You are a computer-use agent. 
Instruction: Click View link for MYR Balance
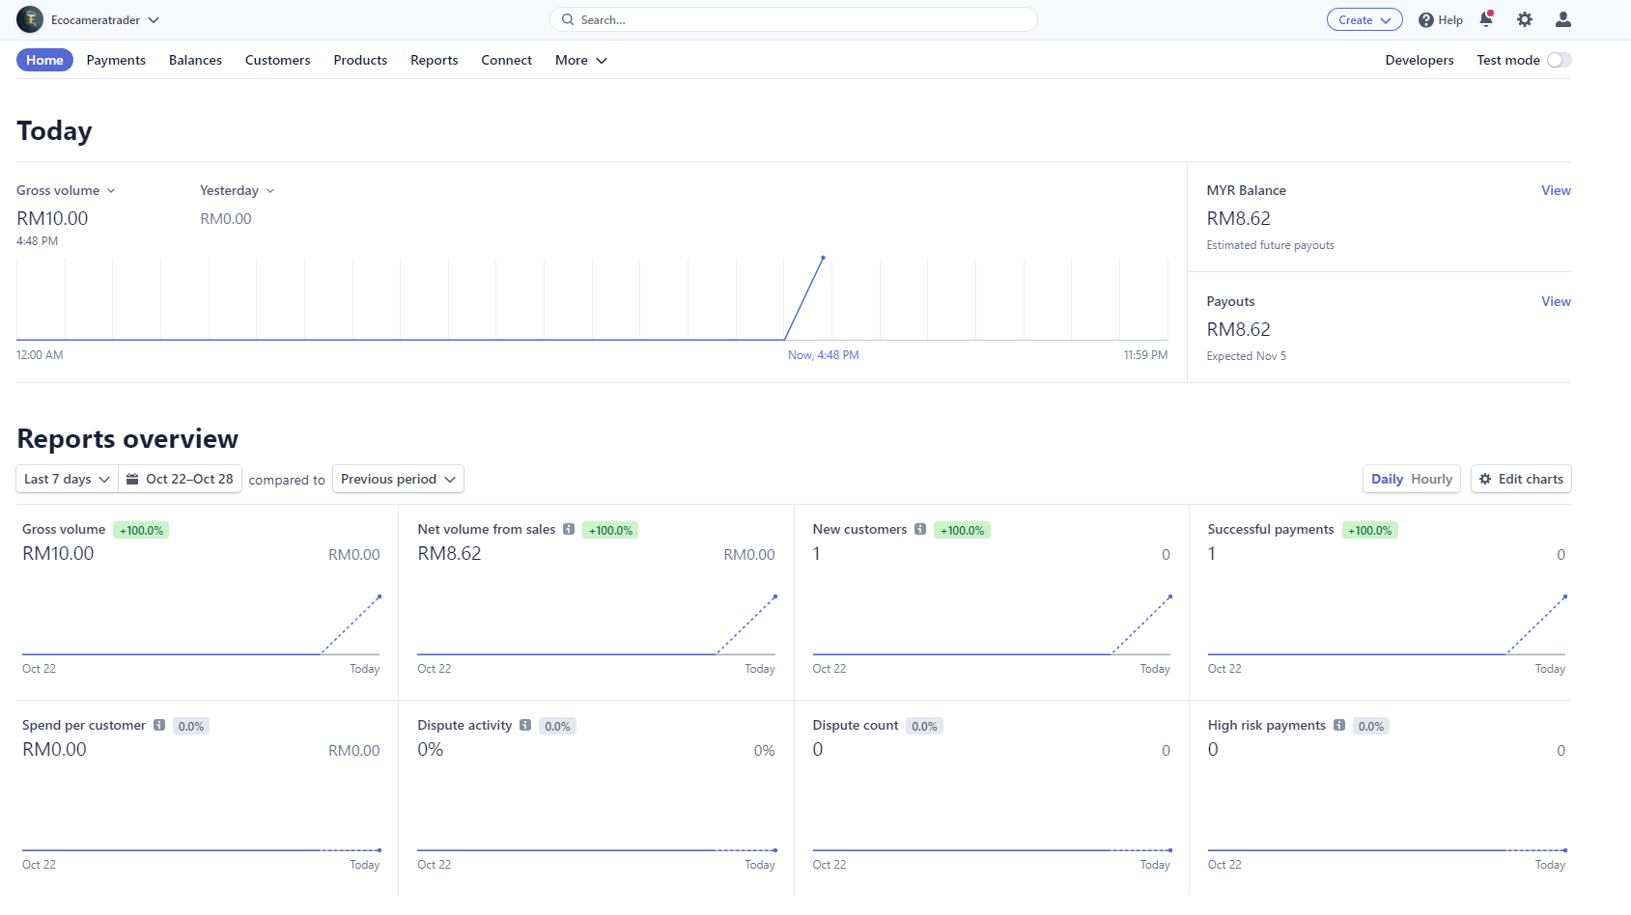pos(1555,190)
